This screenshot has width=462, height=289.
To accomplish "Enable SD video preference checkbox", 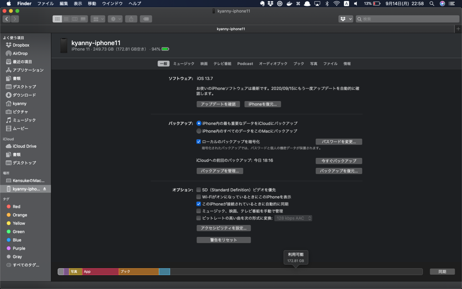I will point(199,190).
